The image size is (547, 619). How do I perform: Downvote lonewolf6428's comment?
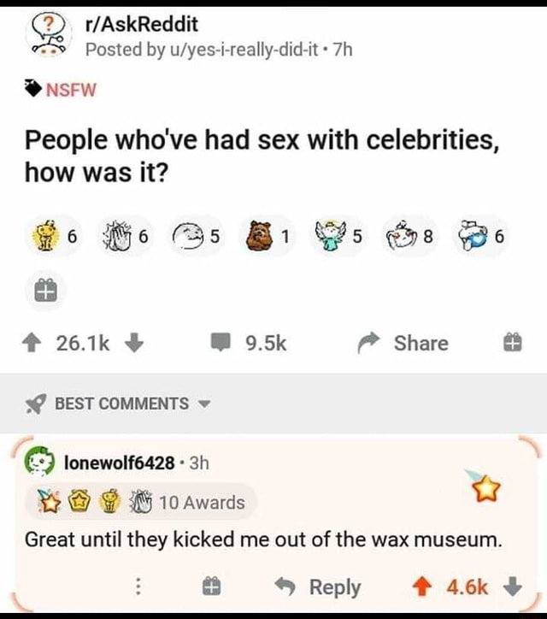[512, 587]
